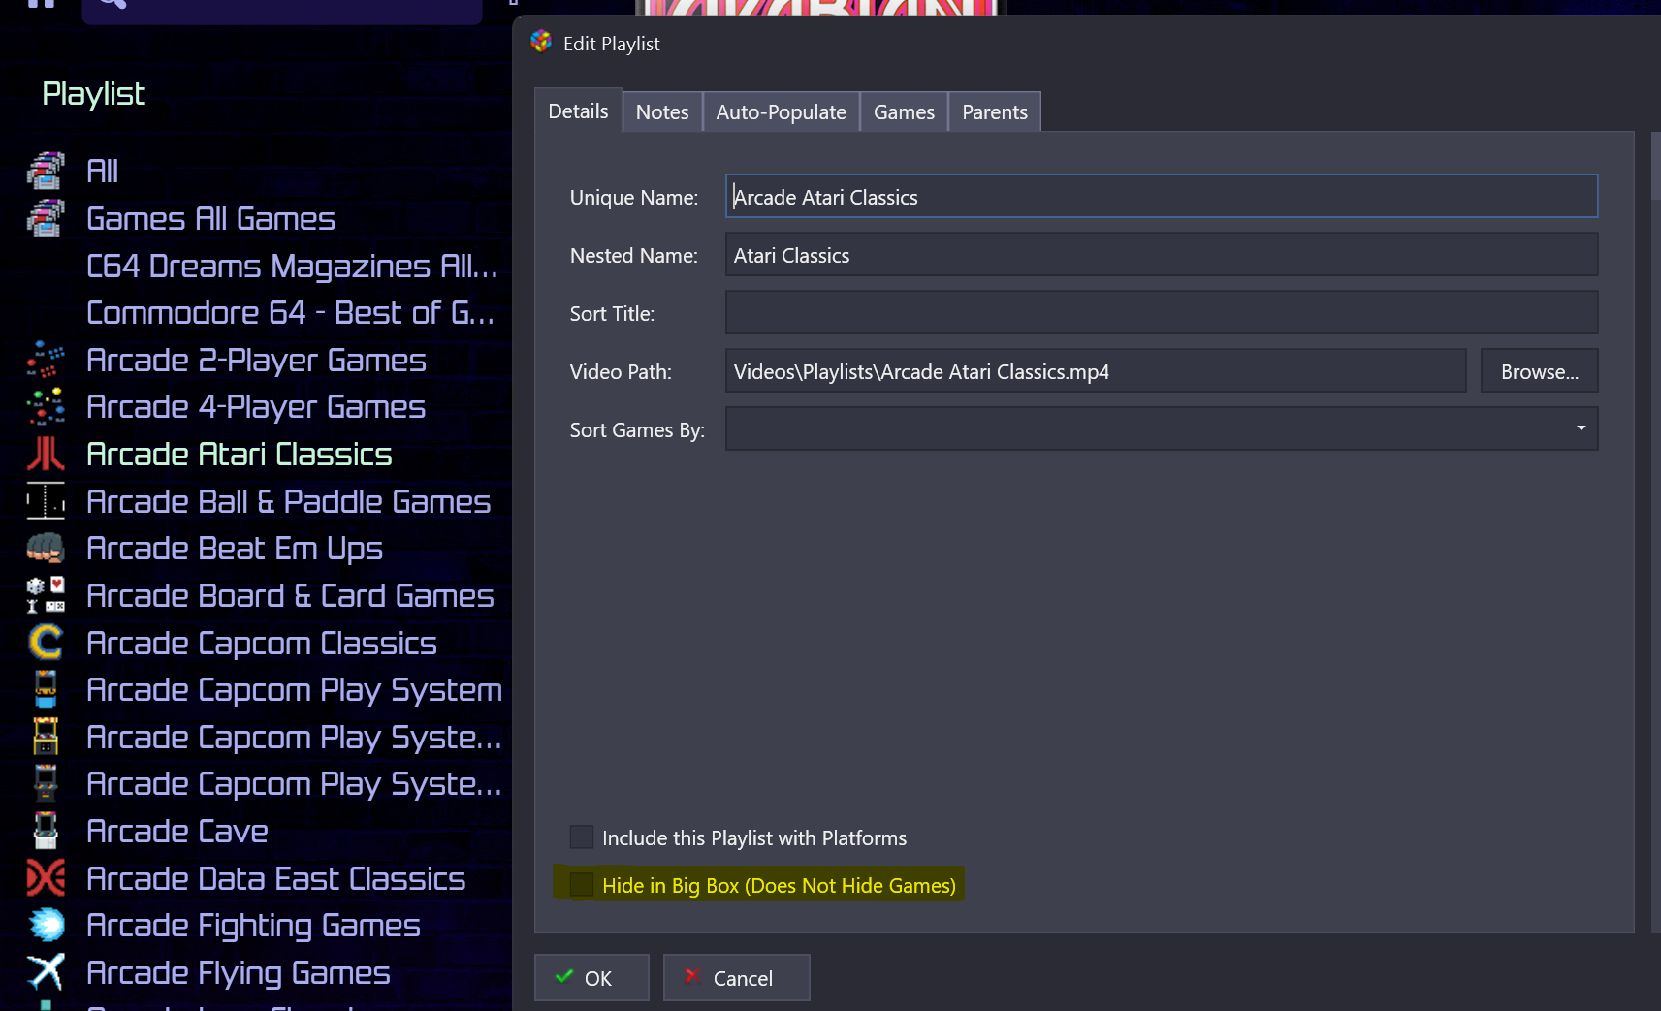Viewport: 1661px width, 1011px height.
Task: Open the Games tab
Action: coord(904,111)
